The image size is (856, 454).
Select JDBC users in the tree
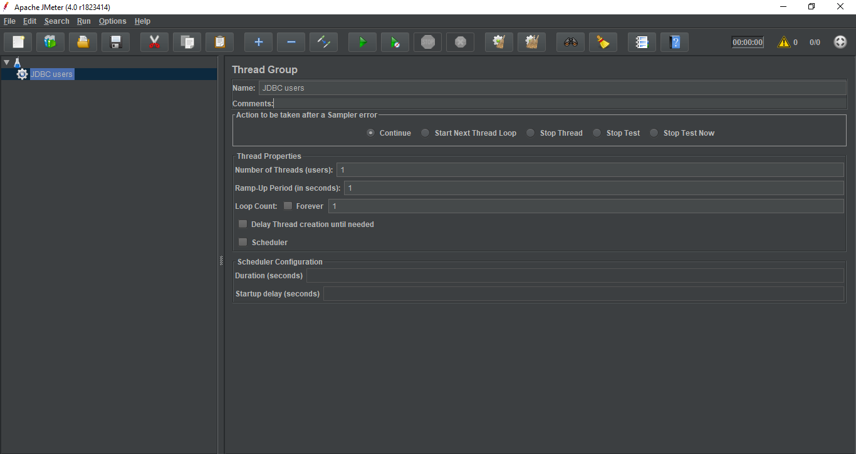click(51, 74)
